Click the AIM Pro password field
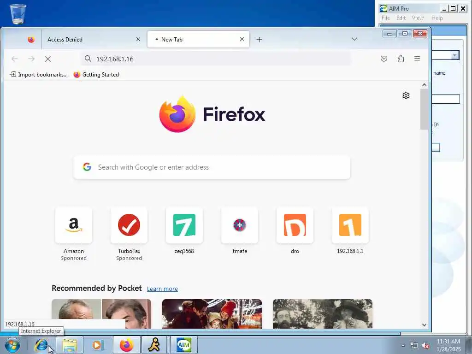472x354 pixels. click(x=446, y=99)
